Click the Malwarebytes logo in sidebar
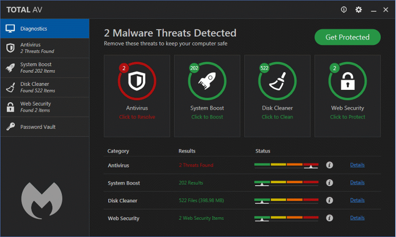This screenshot has height=237, width=396. [x=42, y=200]
